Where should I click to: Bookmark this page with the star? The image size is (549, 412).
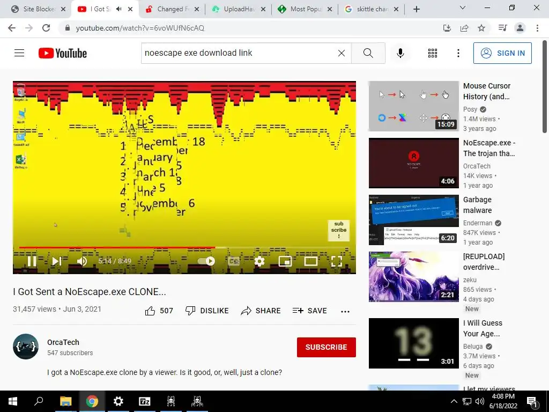481,28
